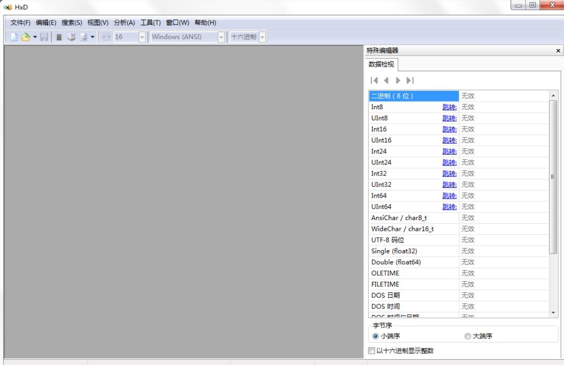Go to next byte in data inspector

[398, 81]
